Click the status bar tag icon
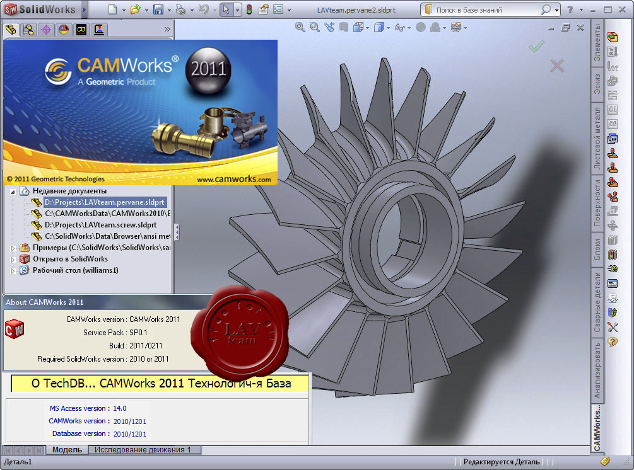 [605, 461]
